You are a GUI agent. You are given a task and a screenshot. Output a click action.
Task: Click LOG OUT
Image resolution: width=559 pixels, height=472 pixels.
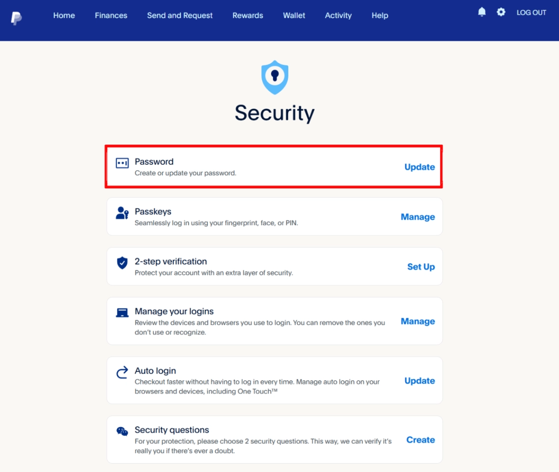point(531,12)
